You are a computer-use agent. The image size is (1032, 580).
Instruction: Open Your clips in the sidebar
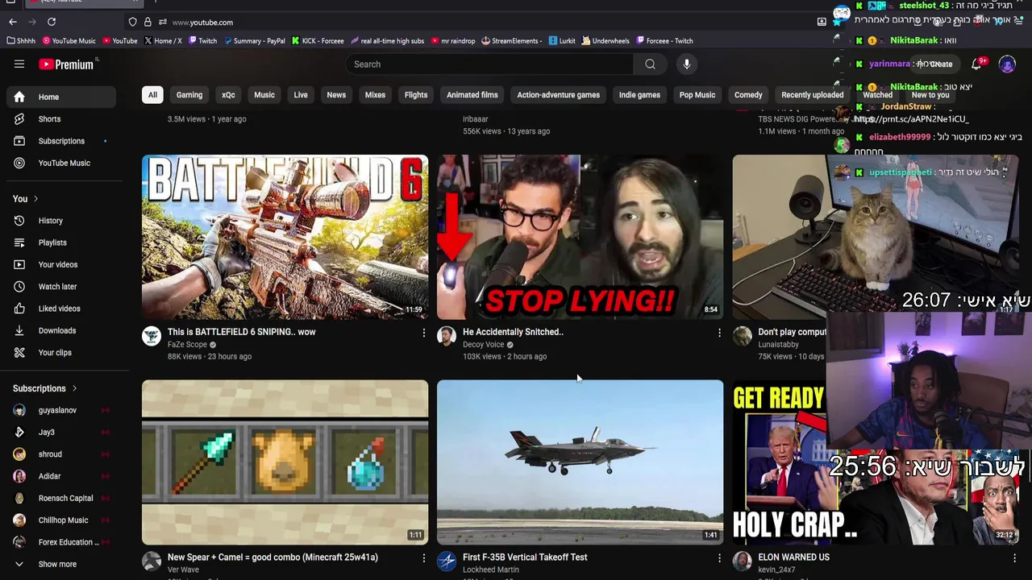tap(61, 353)
